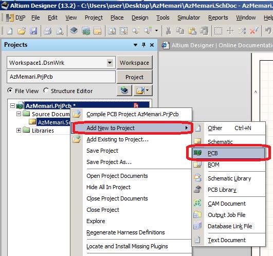Click the Move Selection cross icon
273x256 pixels.
click(230, 31)
